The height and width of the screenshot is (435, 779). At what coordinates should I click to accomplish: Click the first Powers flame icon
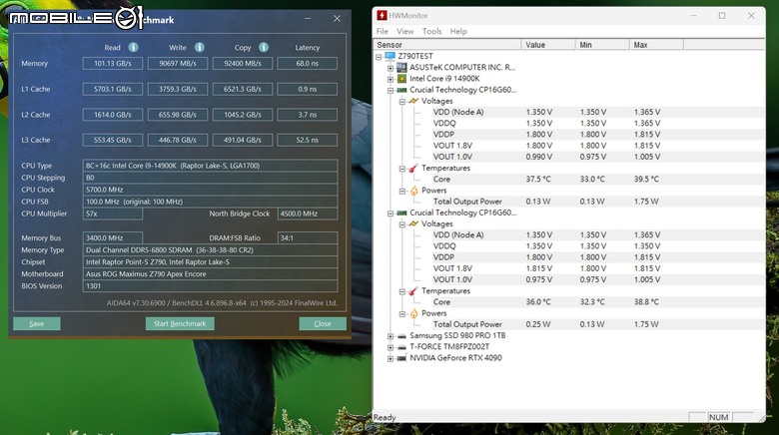412,190
